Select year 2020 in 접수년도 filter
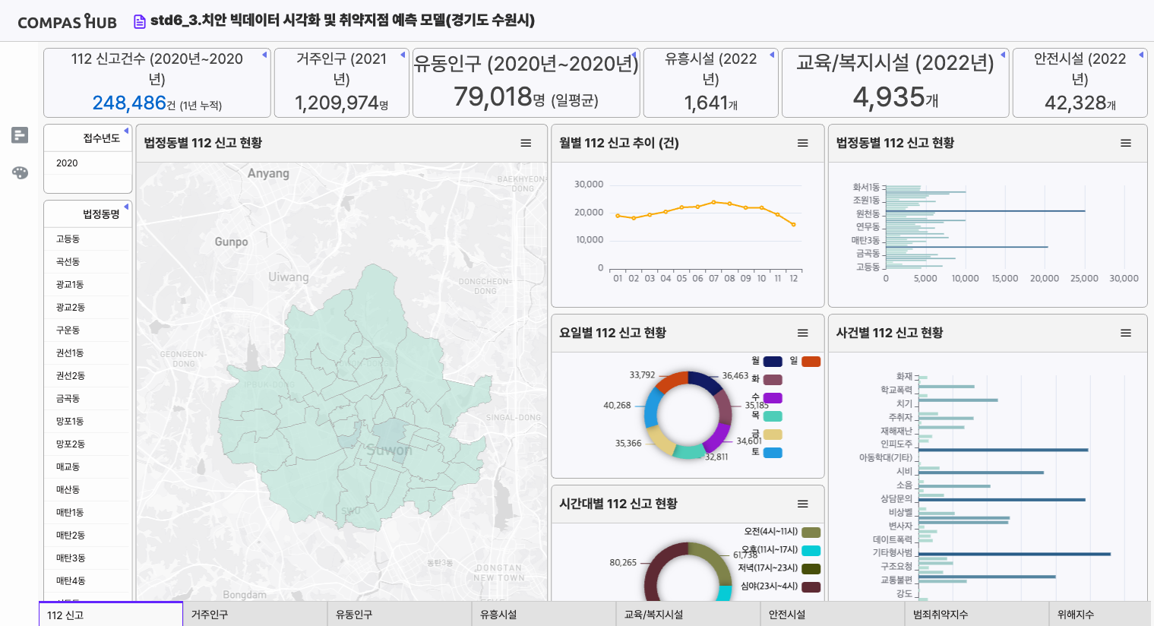The image size is (1154, 626). tap(88, 163)
